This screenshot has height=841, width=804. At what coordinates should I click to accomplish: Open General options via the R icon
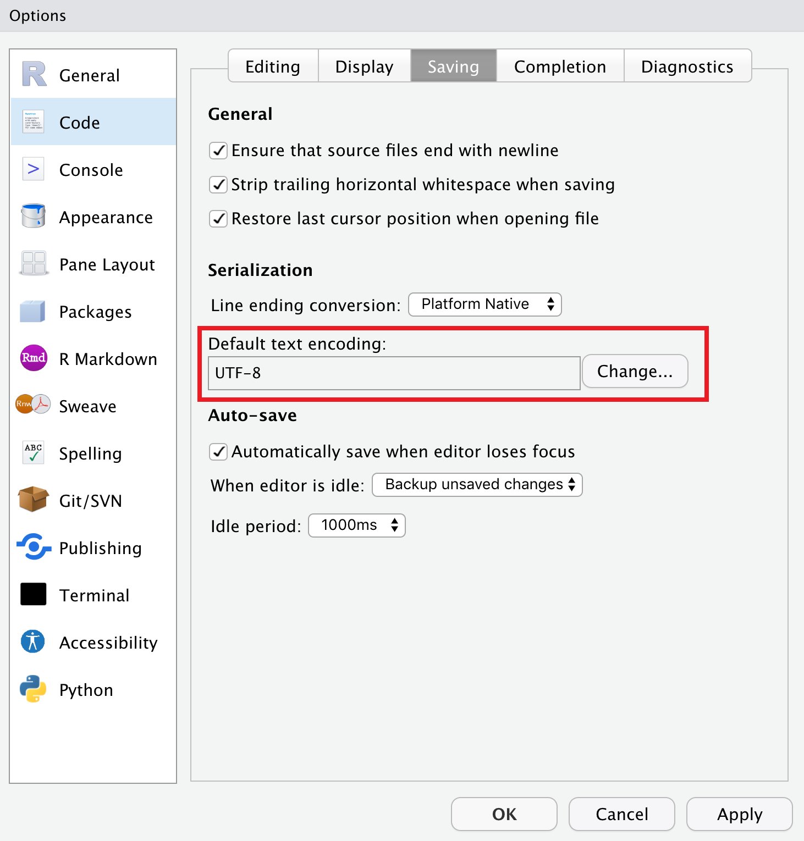[x=34, y=75]
